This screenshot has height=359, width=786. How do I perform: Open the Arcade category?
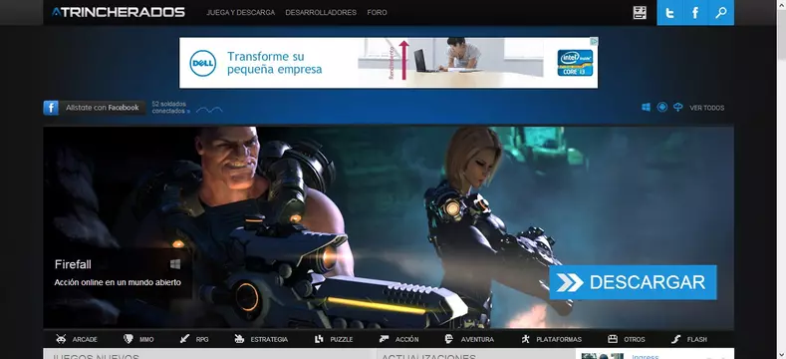tap(77, 339)
